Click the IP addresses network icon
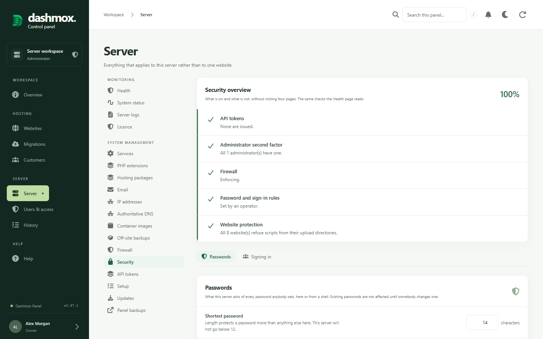Image resolution: width=543 pixels, height=339 pixels. tap(110, 202)
